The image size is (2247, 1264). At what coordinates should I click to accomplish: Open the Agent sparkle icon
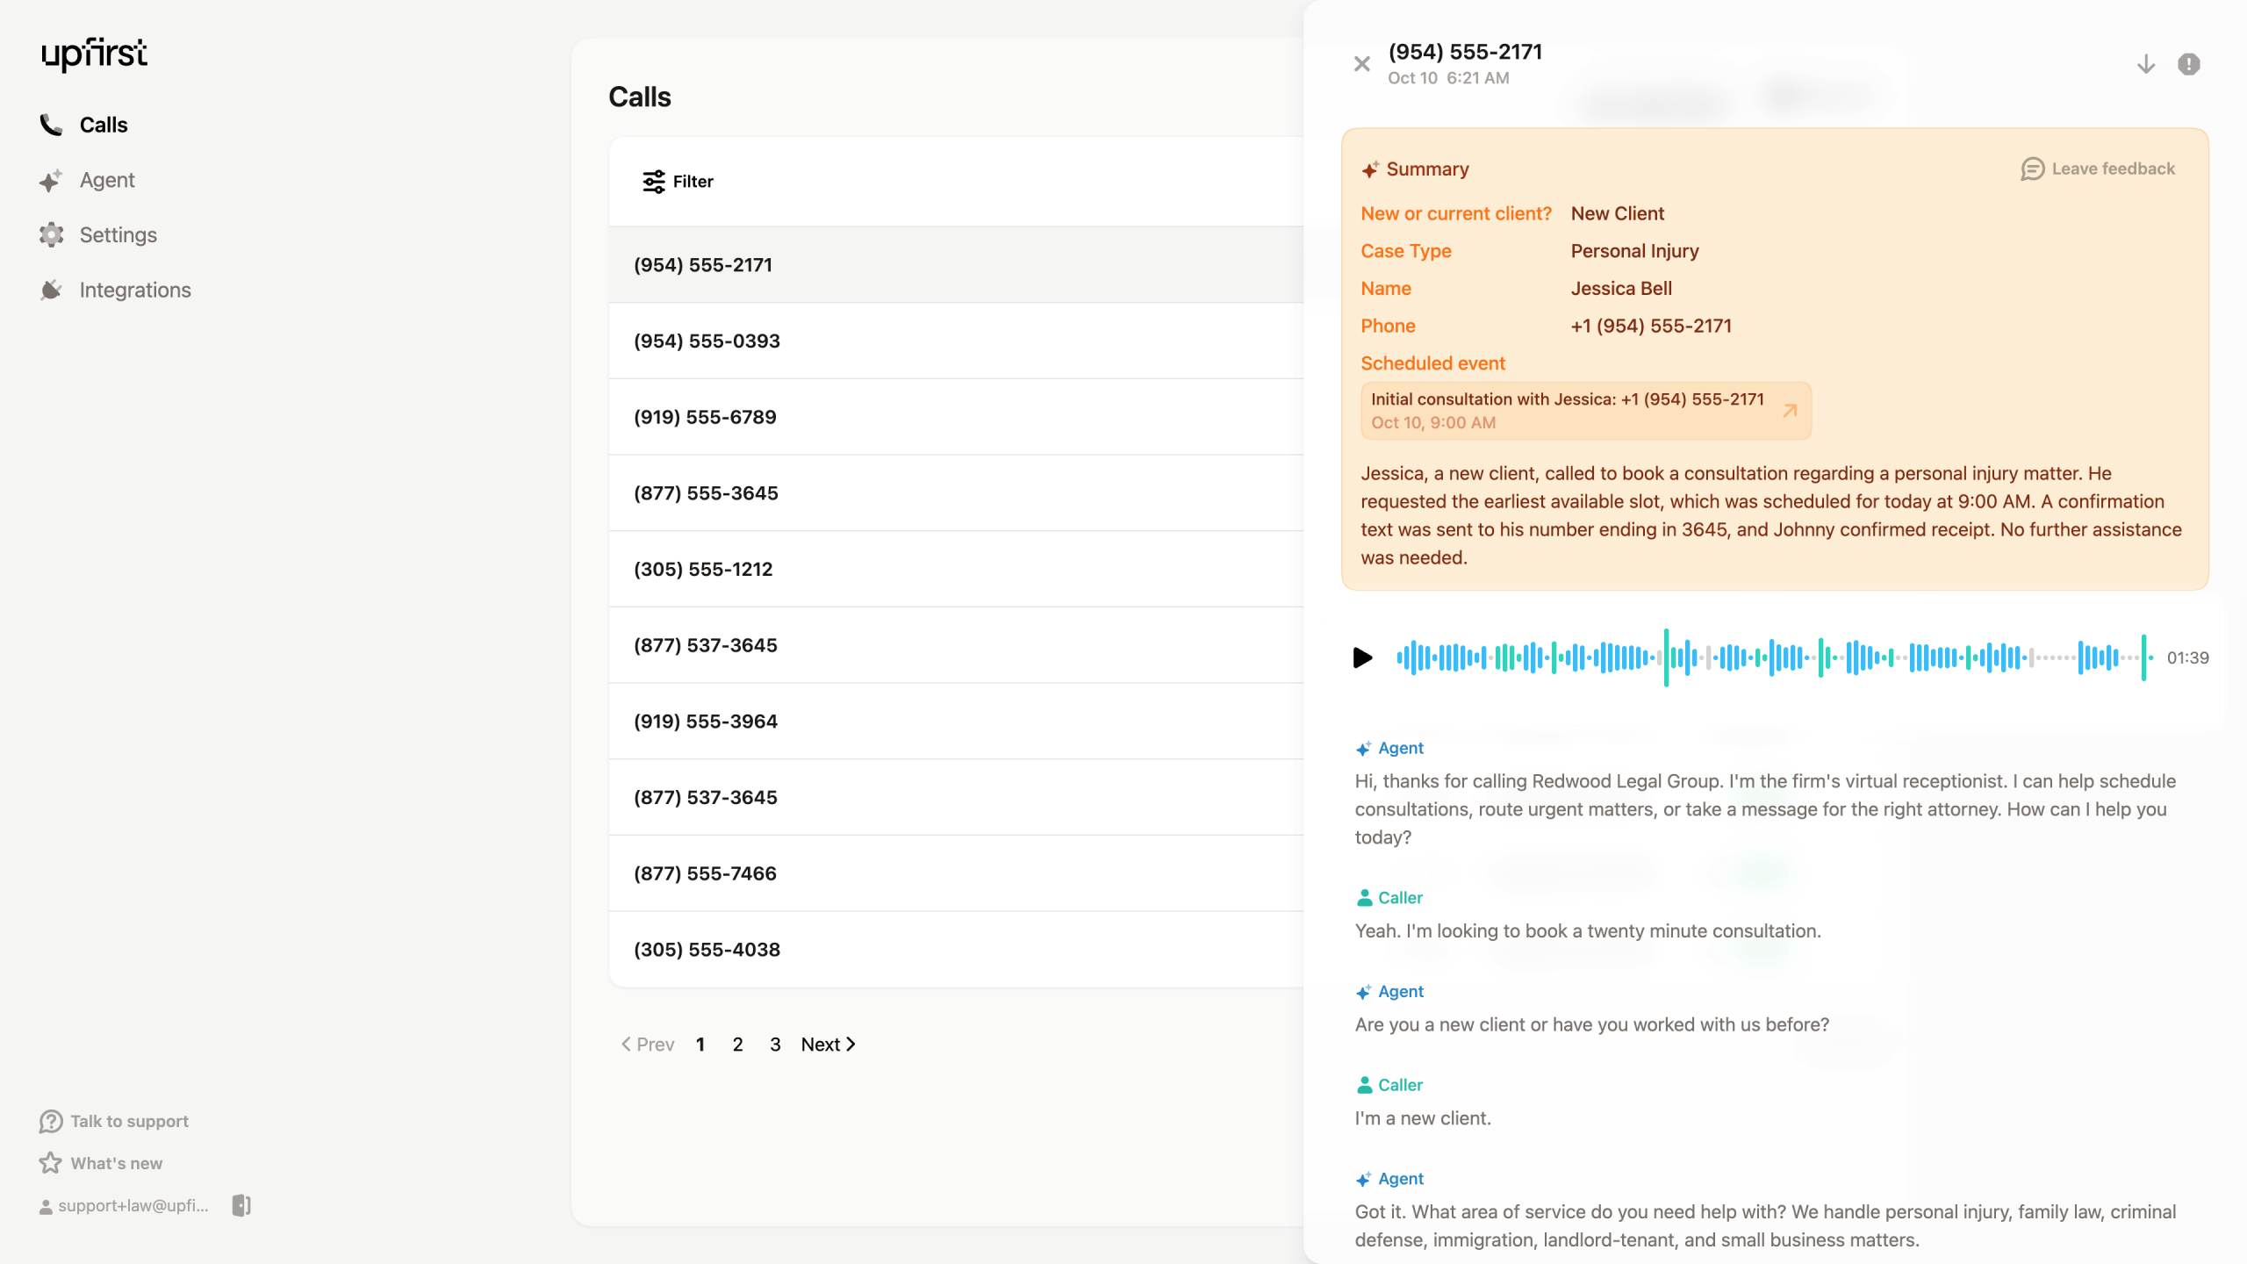pyautogui.click(x=51, y=180)
